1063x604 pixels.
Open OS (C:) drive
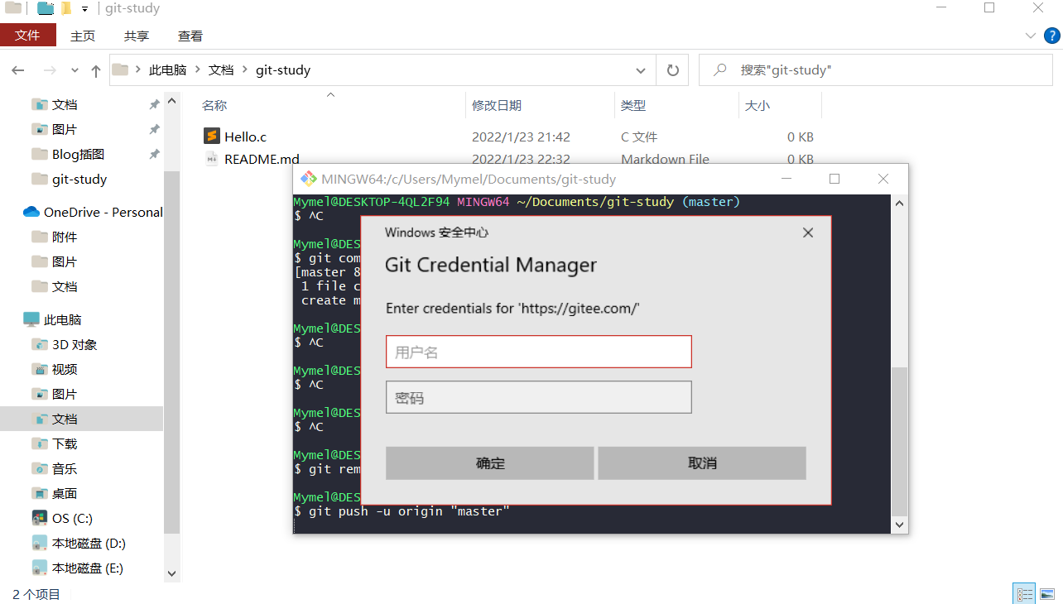click(x=72, y=518)
